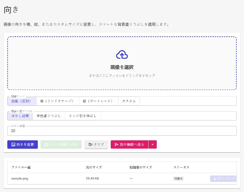Image resolution: width=244 pixels, height=192 pixels.
Task: Click the ドラッグ＆ドロップ hint text
Action: click(122, 76)
